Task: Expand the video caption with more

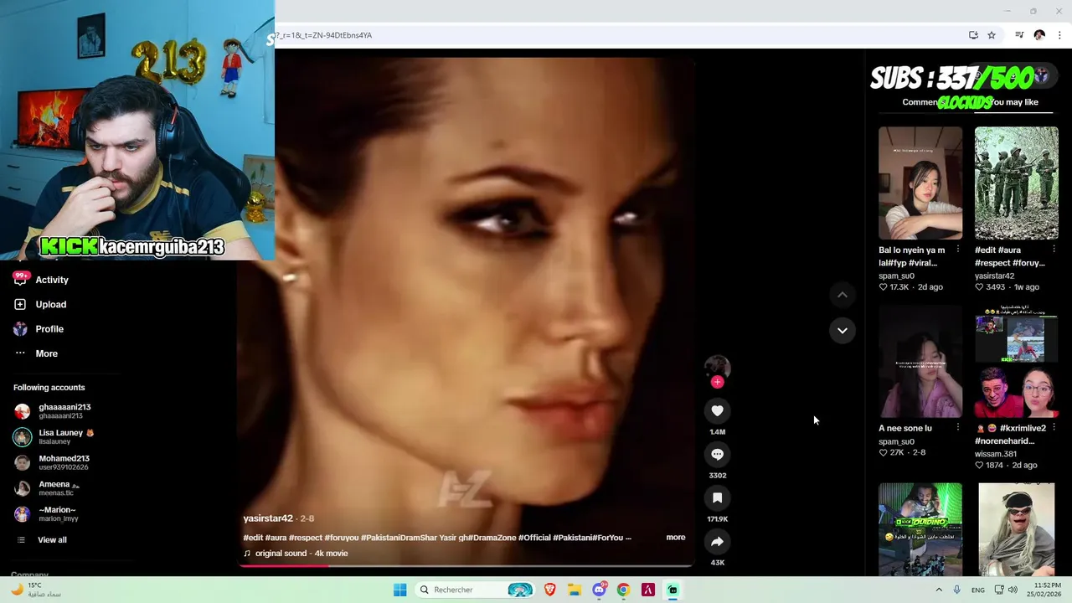Action: 676,538
